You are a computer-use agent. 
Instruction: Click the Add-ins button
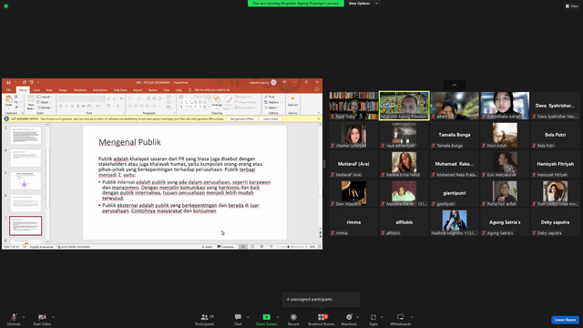pyautogui.click(x=292, y=101)
